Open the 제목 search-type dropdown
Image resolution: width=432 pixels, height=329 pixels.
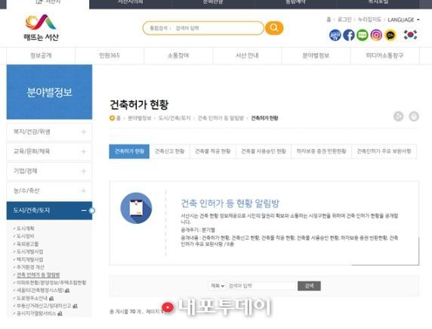218,286
